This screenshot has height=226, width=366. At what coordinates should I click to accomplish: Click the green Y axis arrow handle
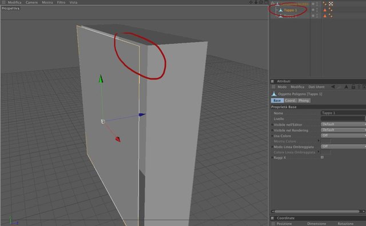(101, 79)
